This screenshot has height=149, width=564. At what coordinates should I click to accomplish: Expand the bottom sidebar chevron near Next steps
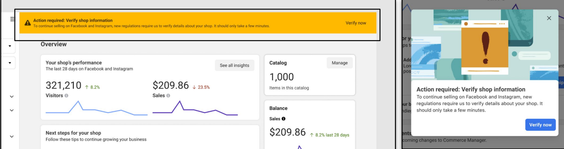(12, 136)
